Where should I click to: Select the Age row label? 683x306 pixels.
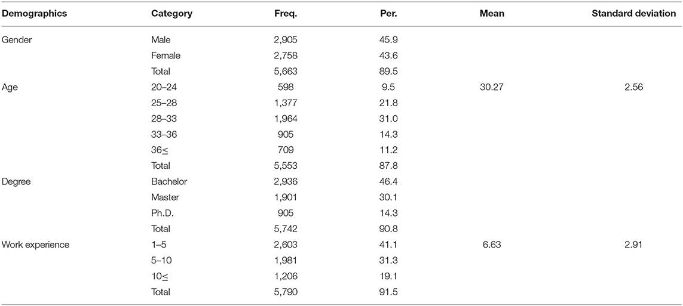point(8,86)
